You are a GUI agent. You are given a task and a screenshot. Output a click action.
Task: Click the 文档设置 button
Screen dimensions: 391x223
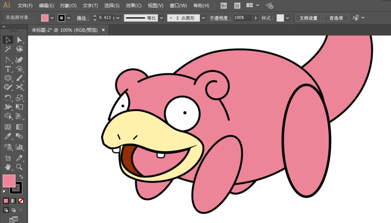tap(308, 18)
